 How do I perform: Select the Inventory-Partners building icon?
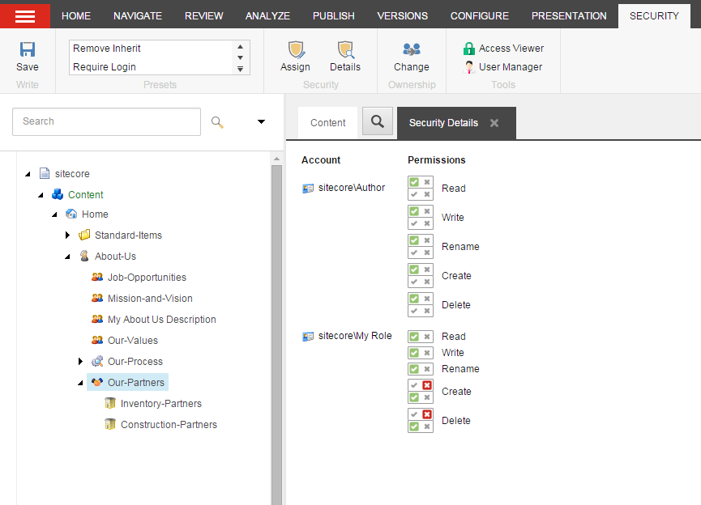(110, 403)
